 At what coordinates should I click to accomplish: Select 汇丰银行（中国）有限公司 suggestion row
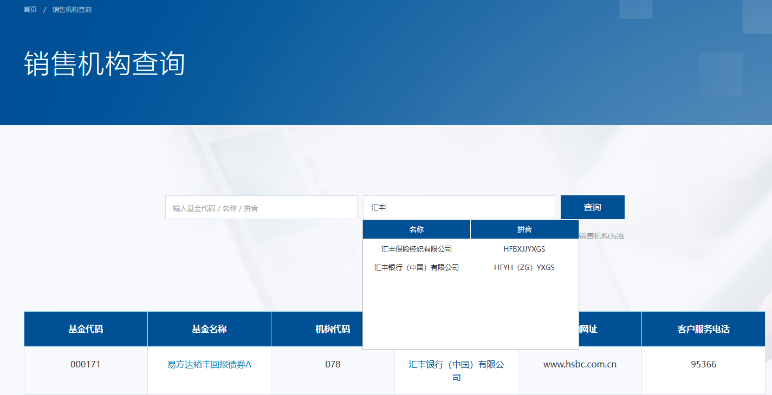coord(471,267)
